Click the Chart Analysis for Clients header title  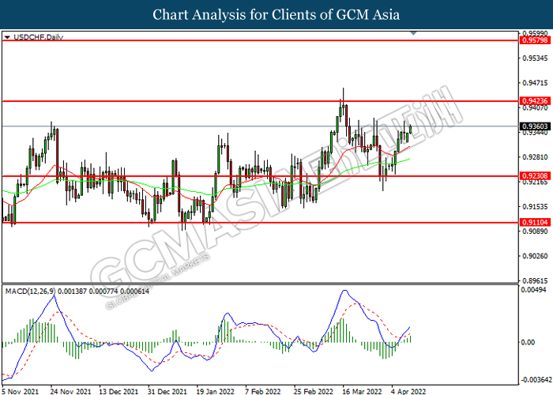pos(276,15)
